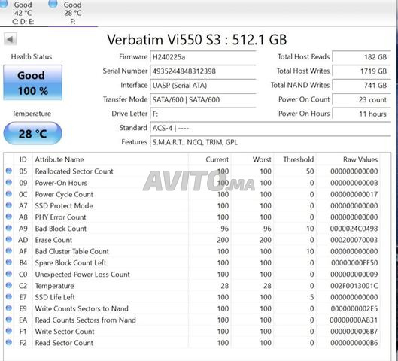Click raw value 000200070003

354,240
